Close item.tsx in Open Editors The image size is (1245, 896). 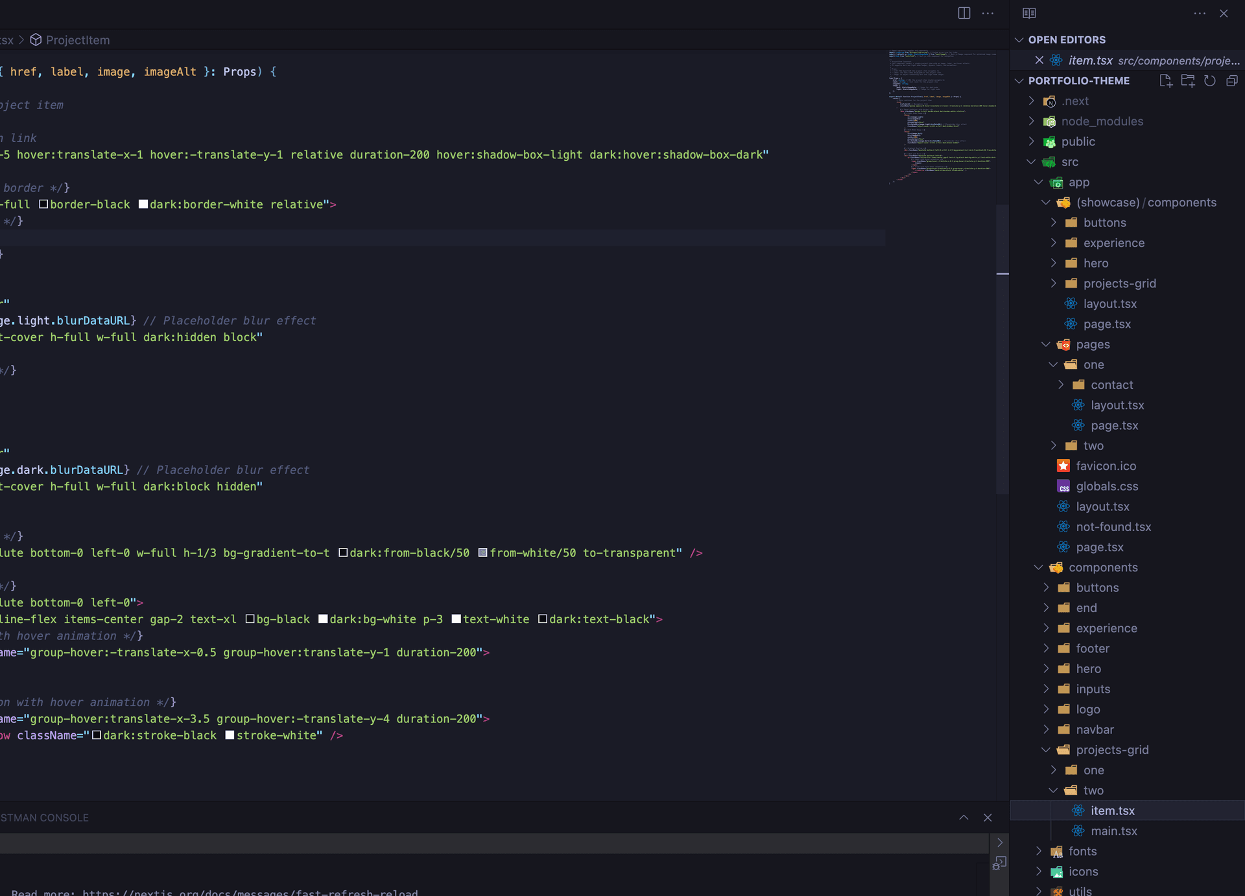[1039, 60]
